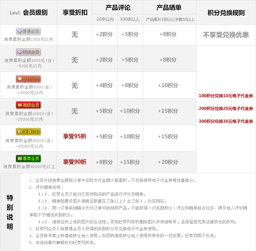
Task: Click 300积分兑换30元电子代金券 rule
Action: pyautogui.click(x=226, y=121)
